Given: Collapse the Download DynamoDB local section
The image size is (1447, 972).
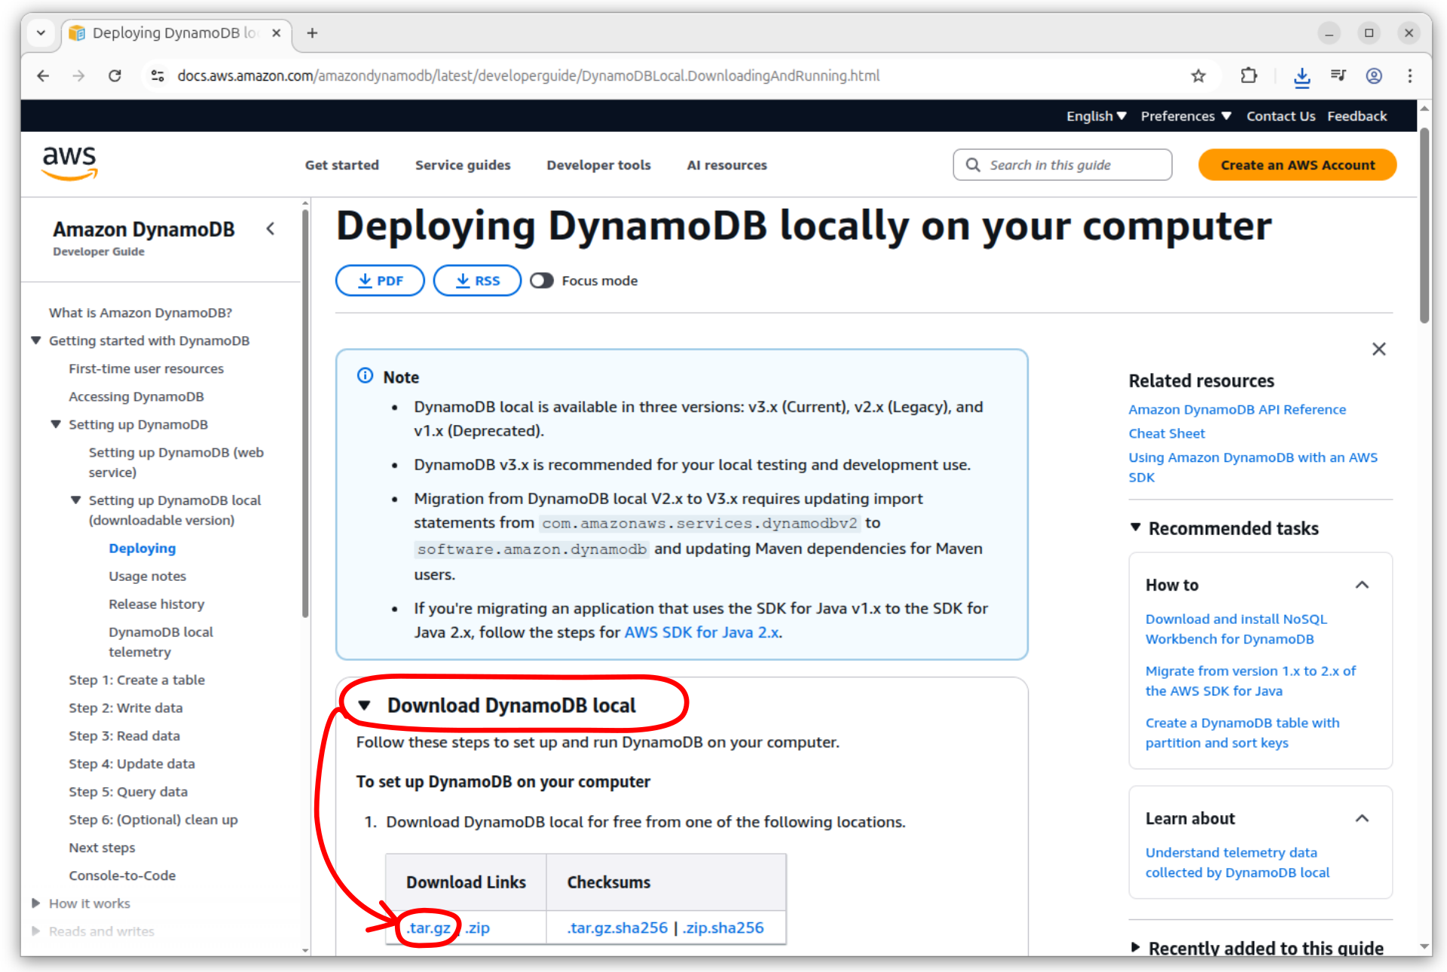Looking at the screenshot, I should 366,706.
